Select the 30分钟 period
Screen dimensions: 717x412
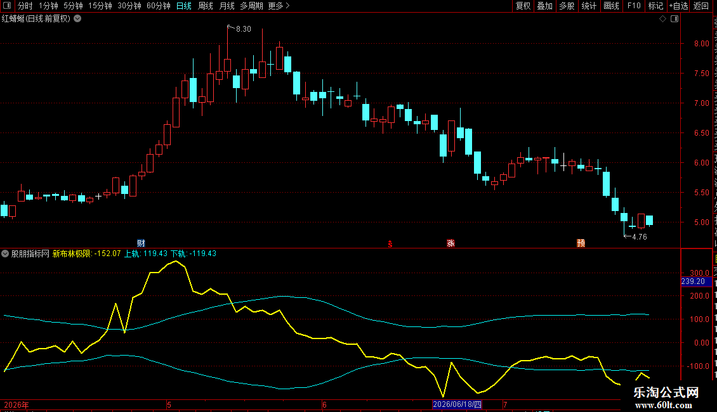pos(129,6)
